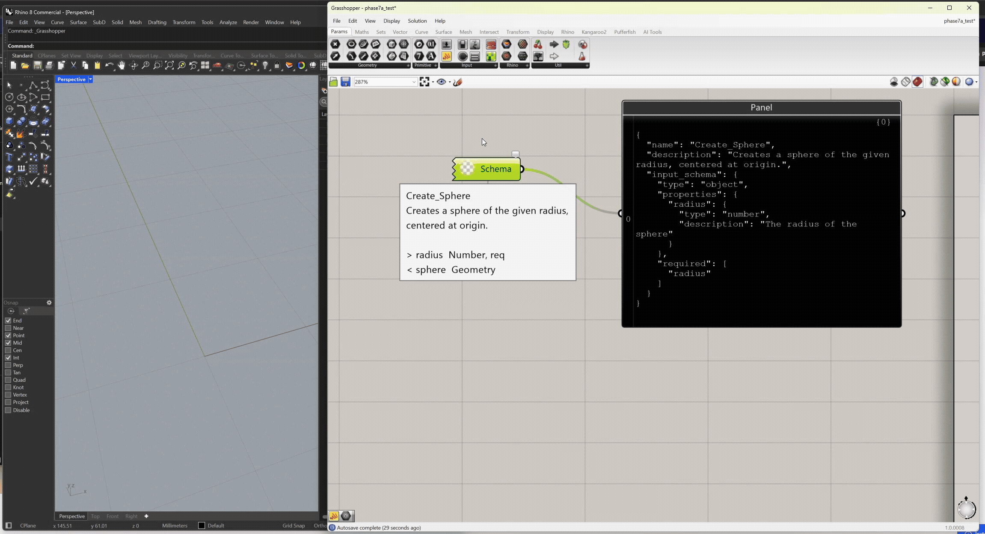Image resolution: width=985 pixels, height=534 pixels.
Task: Expand the Input group panel
Action: [495, 65]
